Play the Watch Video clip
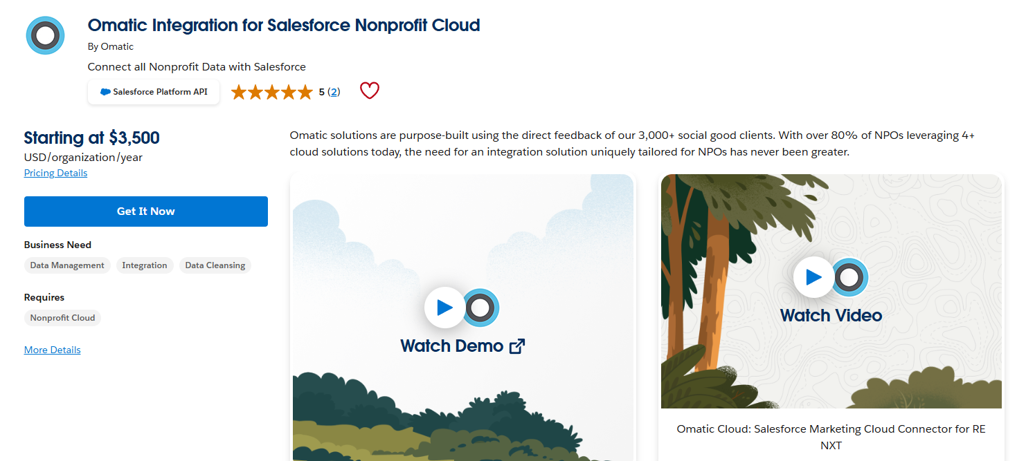The image size is (1026, 461). pyautogui.click(x=813, y=277)
